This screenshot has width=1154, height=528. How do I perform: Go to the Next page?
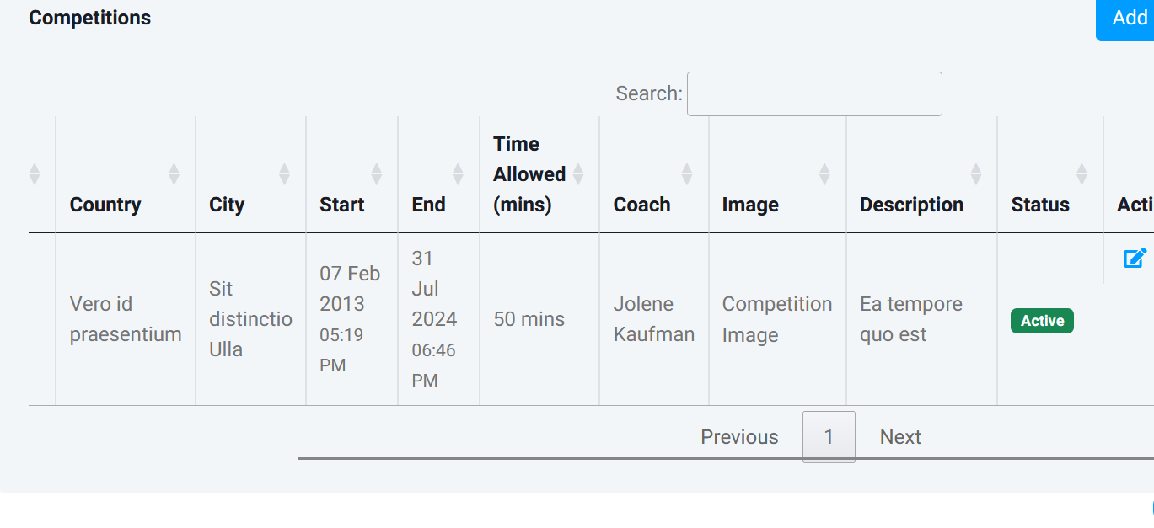tap(900, 437)
